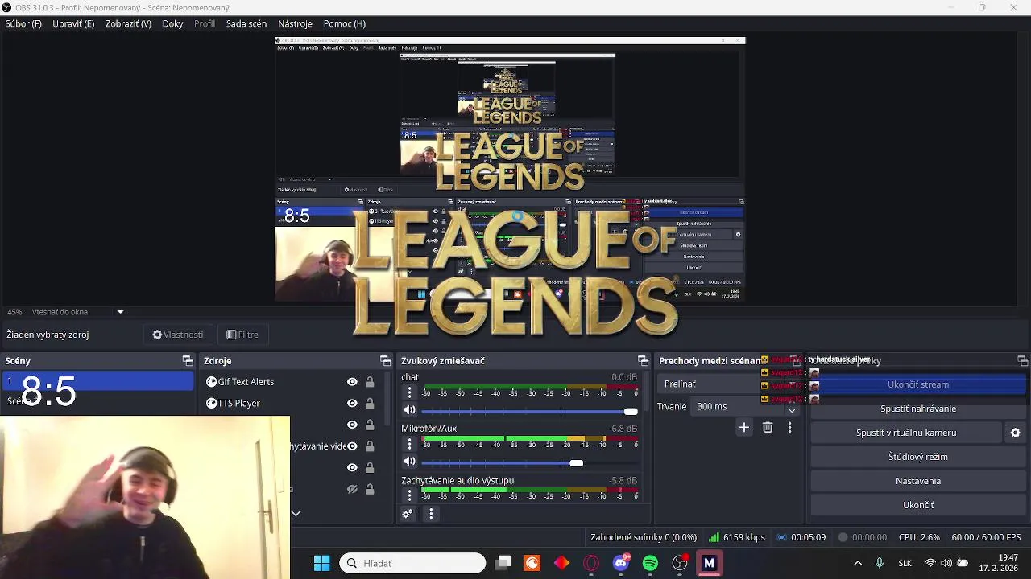This screenshot has width=1031, height=579.
Task: Start recording with Spustiť nahrávanie
Action: (918, 409)
